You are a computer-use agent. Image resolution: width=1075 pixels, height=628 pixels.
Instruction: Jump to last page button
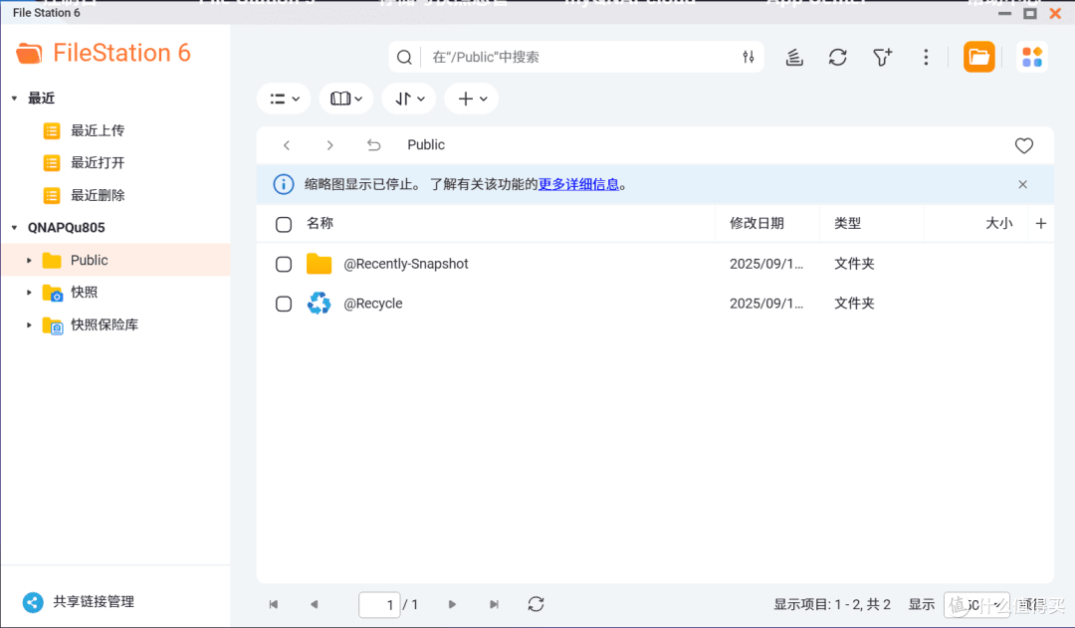494,604
